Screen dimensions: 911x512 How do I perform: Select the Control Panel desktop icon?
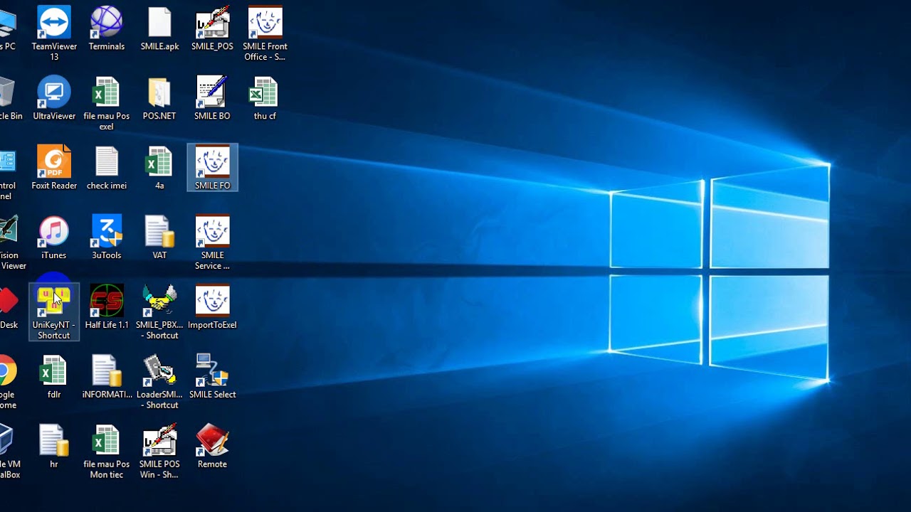(x=7, y=173)
